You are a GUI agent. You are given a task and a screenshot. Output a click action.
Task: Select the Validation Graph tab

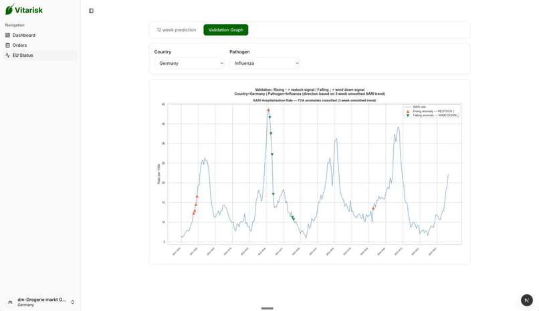(x=226, y=30)
